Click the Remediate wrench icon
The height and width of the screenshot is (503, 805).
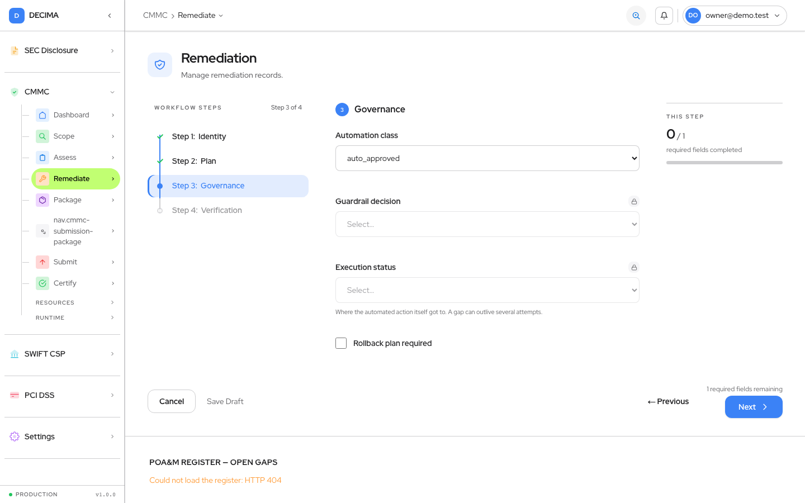tap(42, 179)
